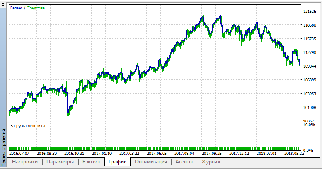This screenshot has height=169, width=322.
Task: Click the 2016.08.30 date label
Action: pos(47,154)
